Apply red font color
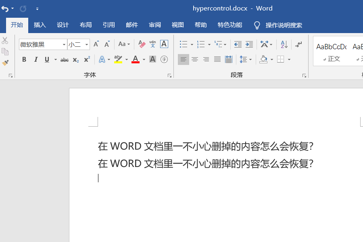Image resolution: width=363 pixels, height=242 pixels. [136, 60]
